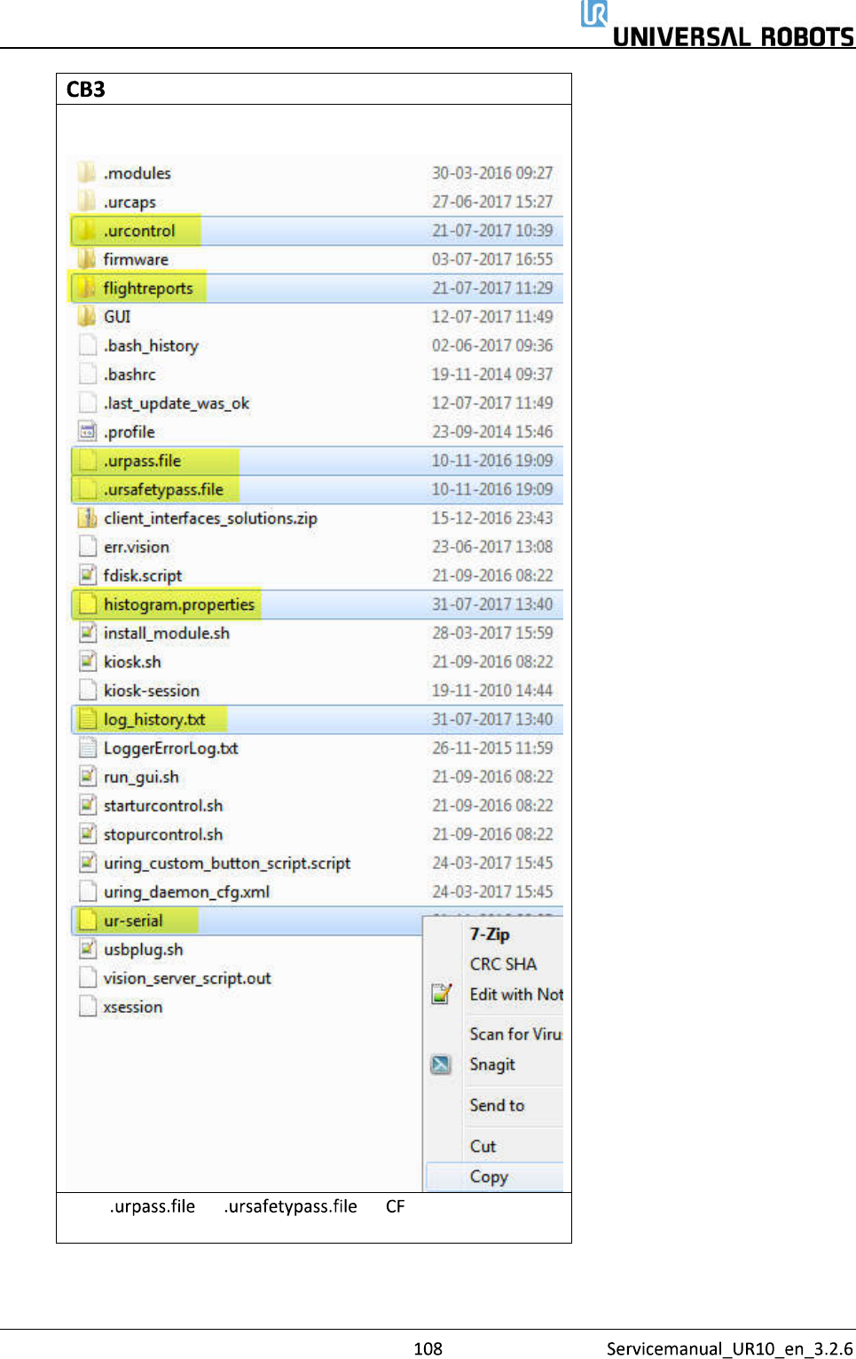Image resolution: width=856 pixels, height=1359 pixels.
Task: Click date 23-09-2014 15:46 of .profile
Action: click(x=492, y=431)
